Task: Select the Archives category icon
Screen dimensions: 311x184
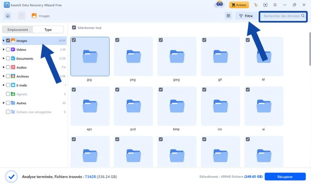Action: [13, 76]
